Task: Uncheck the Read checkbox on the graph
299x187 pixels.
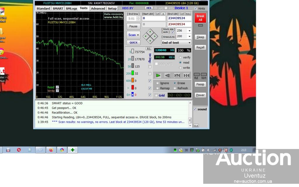Action: click(57, 87)
